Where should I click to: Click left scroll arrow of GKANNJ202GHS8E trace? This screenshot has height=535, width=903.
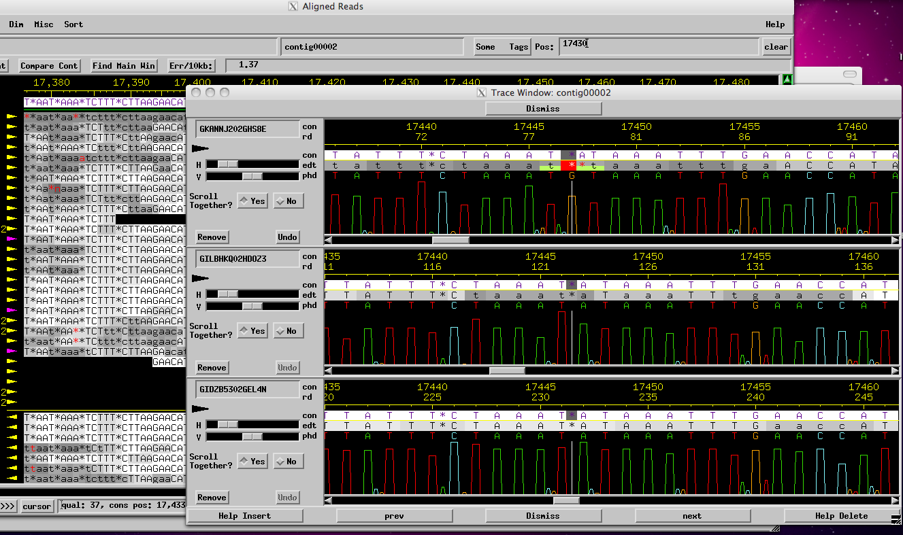coord(329,240)
